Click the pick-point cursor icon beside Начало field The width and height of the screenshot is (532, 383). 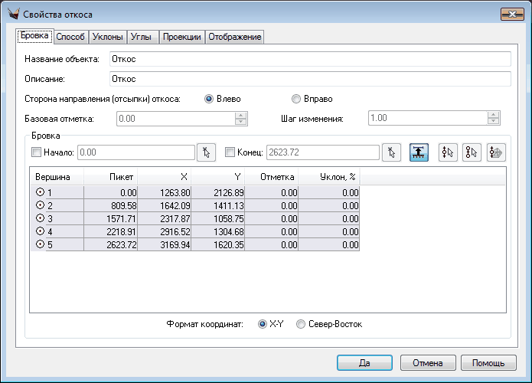click(206, 152)
